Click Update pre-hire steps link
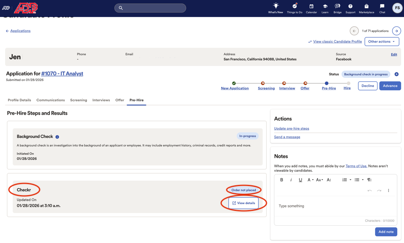The width and height of the screenshot is (404, 243). (x=292, y=128)
